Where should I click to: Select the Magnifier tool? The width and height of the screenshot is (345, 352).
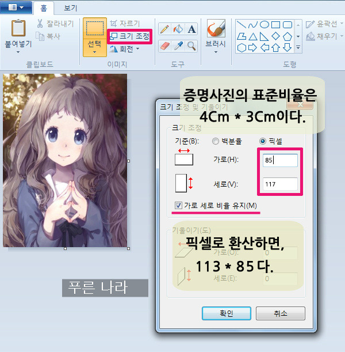191,46
